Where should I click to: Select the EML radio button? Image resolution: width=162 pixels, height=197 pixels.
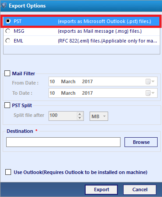click(8, 41)
